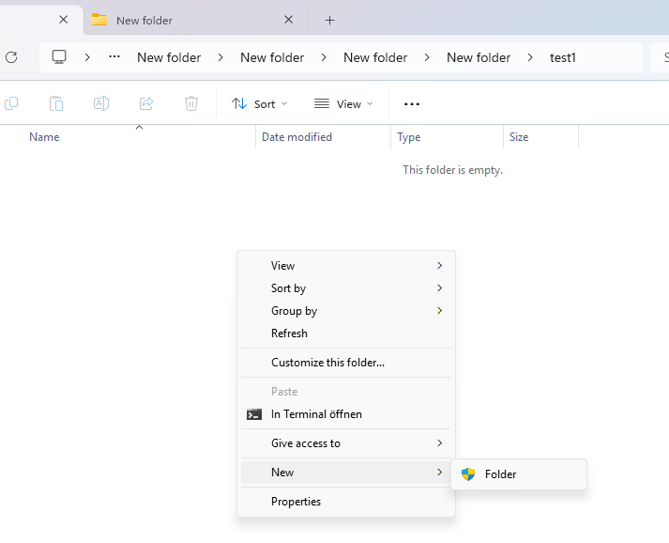Image resolution: width=669 pixels, height=543 pixels.
Task: Choose Refresh from the context menu
Action: pyautogui.click(x=346, y=334)
